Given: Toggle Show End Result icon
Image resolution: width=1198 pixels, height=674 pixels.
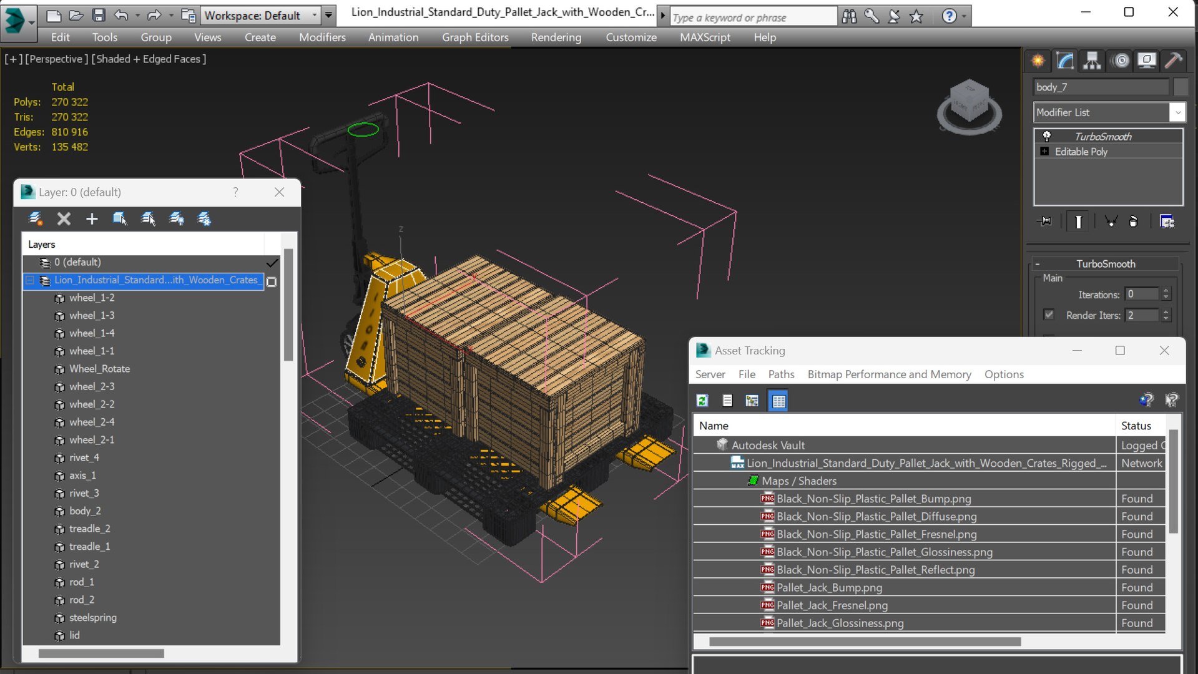Looking at the screenshot, I should pos(1078,222).
